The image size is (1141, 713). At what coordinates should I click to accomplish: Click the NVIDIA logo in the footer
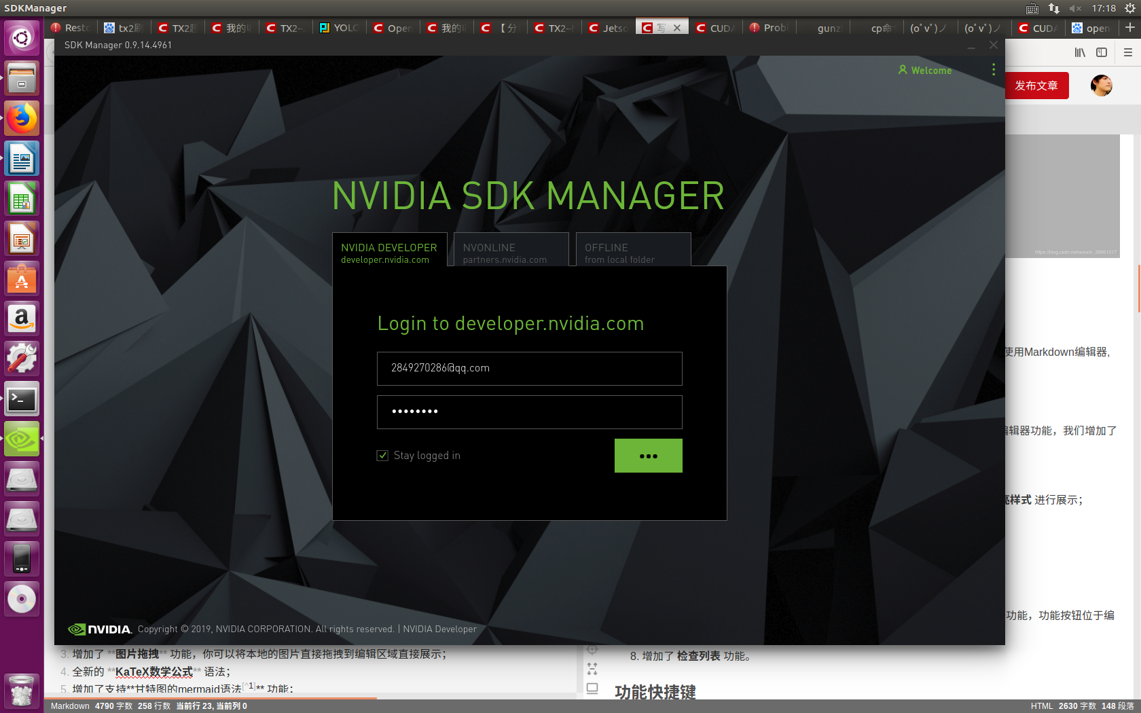pyautogui.click(x=98, y=629)
